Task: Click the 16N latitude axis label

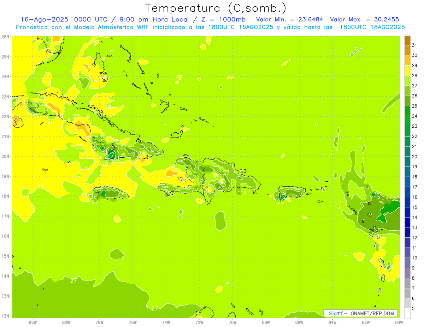Action: (x=5, y=236)
